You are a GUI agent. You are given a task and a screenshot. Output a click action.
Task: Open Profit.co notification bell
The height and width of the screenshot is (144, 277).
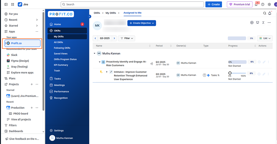[x=270, y=13]
